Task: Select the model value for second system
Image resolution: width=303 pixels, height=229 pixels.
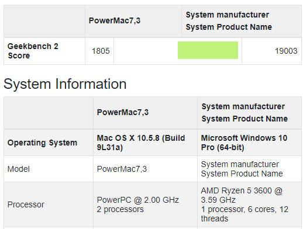Action: [x=242, y=169]
